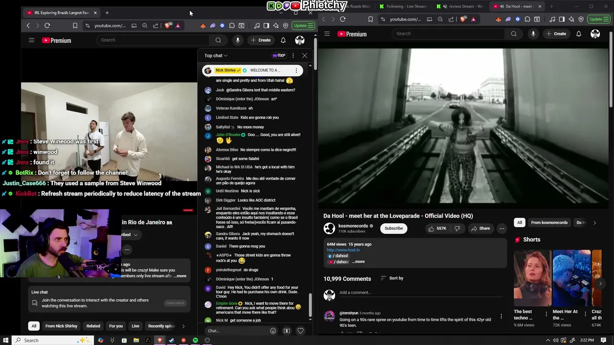The height and width of the screenshot is (345, 614).
Task: Open account avatar menu in left window
Action: (300, 40)
